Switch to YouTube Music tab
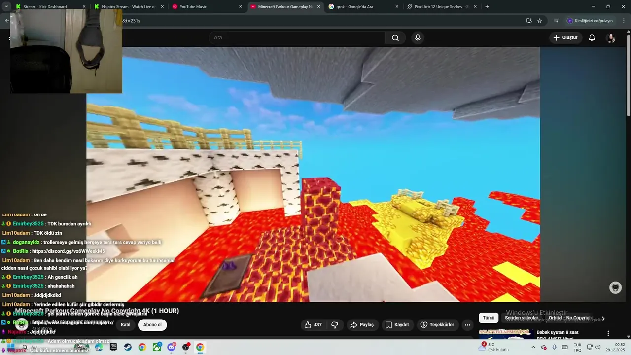This screenshot has width=631, height=355. (207, 7)
